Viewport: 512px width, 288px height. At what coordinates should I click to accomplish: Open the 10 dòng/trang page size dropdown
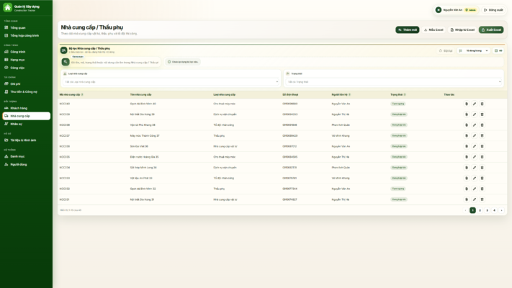tap(473, 50)
